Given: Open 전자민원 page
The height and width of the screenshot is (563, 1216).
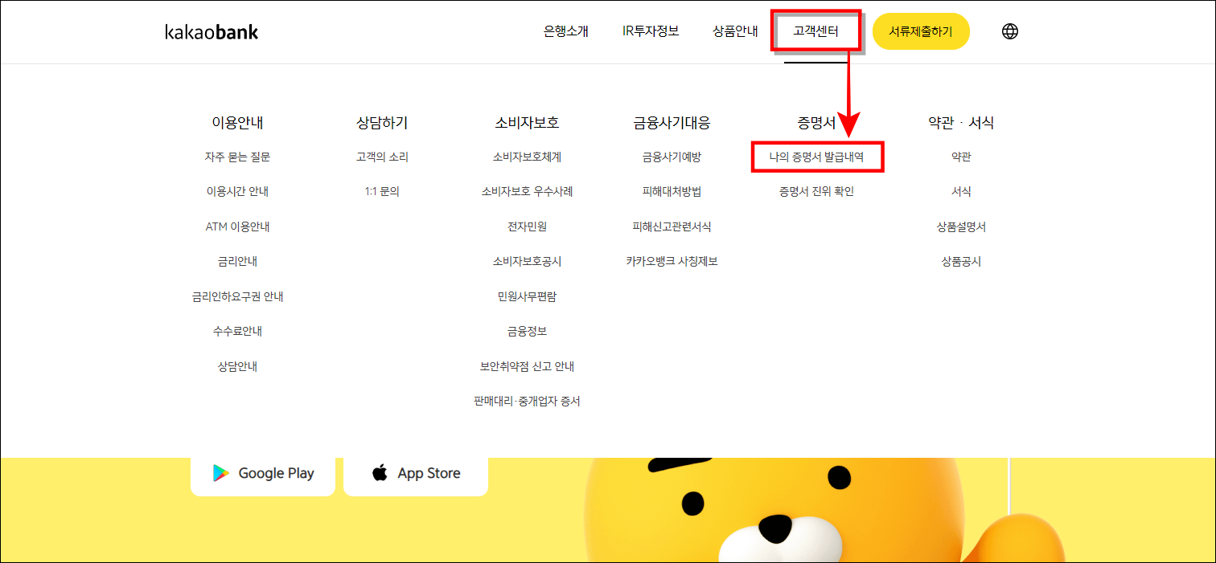Looking at the screenshot, I should point(527,226).
